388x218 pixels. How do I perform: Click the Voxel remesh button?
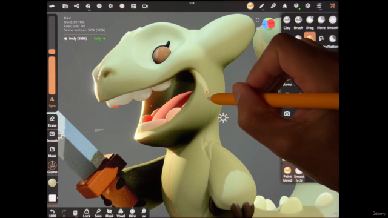click(x=121, y=213)
